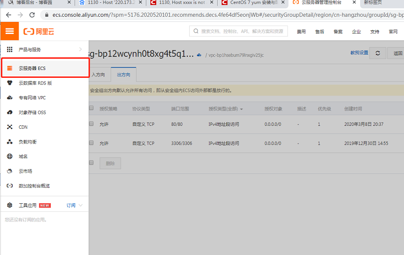Image resolution: width=404 pixels, height=255 pixels.
Task: Open 官网 in the top navigation
Action: click(393, 31)
